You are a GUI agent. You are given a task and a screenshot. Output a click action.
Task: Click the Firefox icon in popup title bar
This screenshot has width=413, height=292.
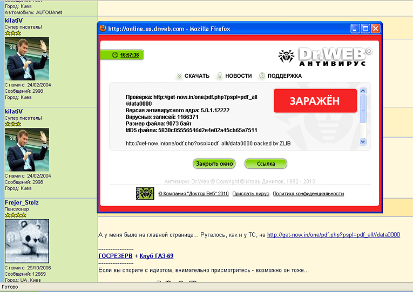click(x=103, y=29)
